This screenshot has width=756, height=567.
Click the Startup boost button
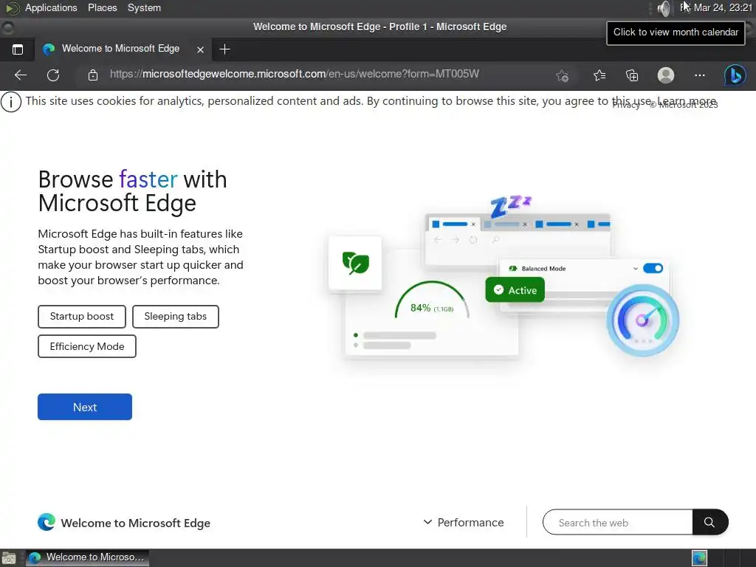click(x=82, y=316)
